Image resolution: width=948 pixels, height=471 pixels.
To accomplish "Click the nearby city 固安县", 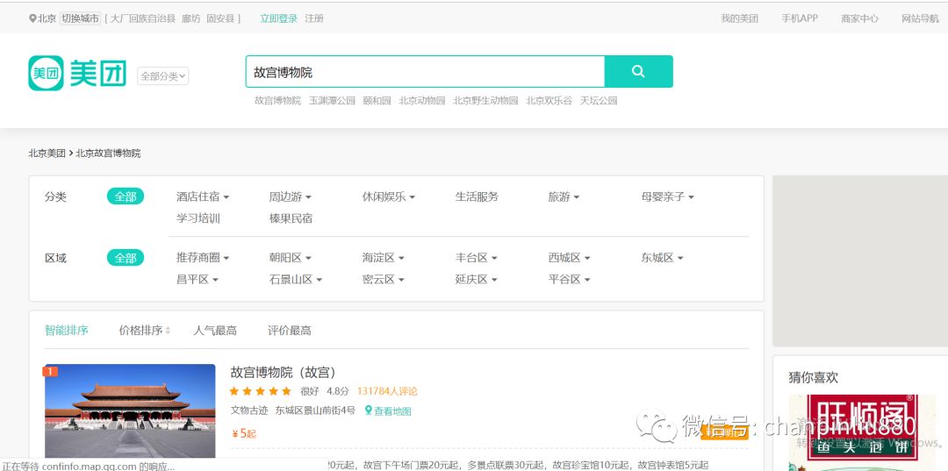I will [x=220, y=18].
